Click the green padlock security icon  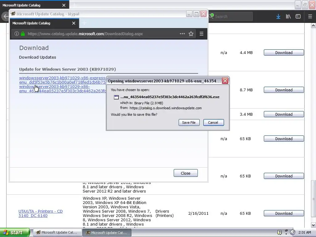pos(23,34)
